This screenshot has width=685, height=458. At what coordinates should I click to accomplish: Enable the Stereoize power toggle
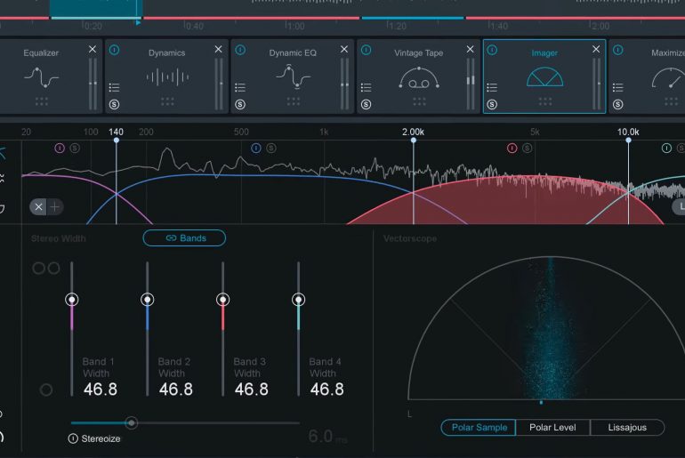(x=73, y=438)
